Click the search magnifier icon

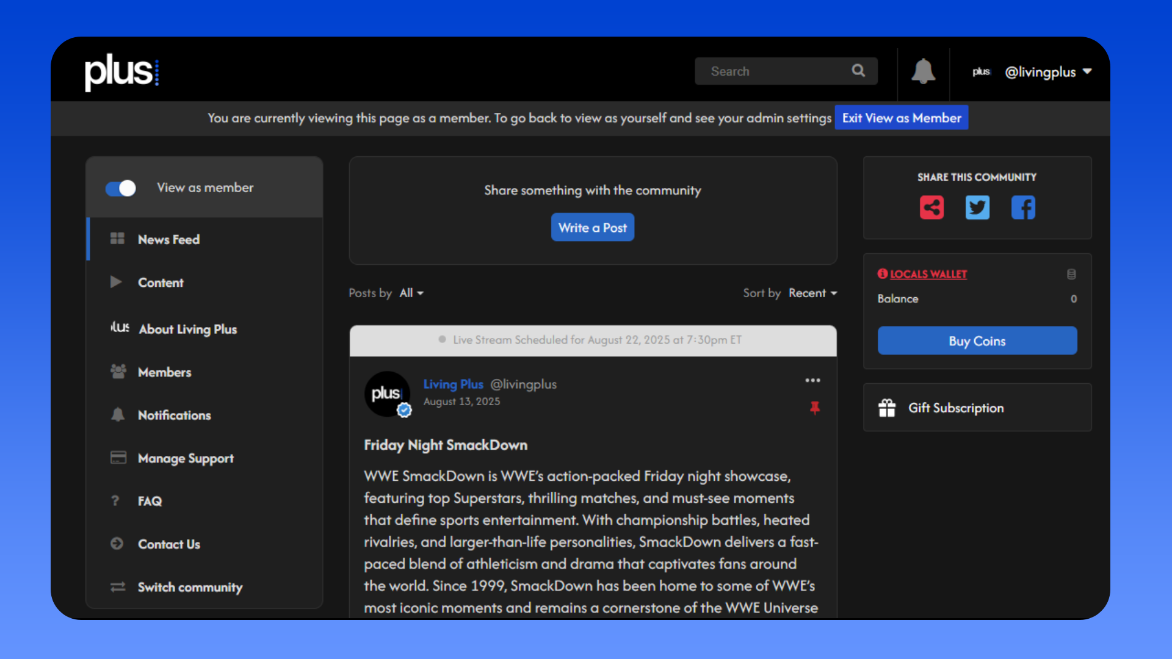coord(858,71)
